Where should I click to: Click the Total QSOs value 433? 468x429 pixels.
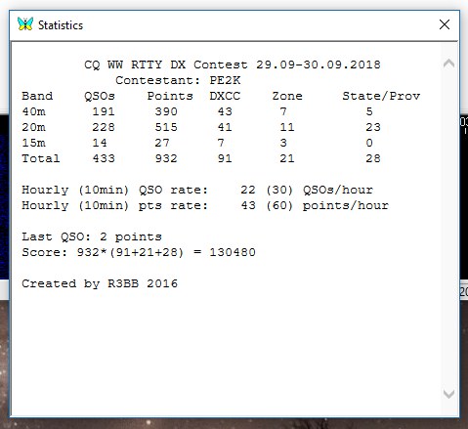pos(104,158)
